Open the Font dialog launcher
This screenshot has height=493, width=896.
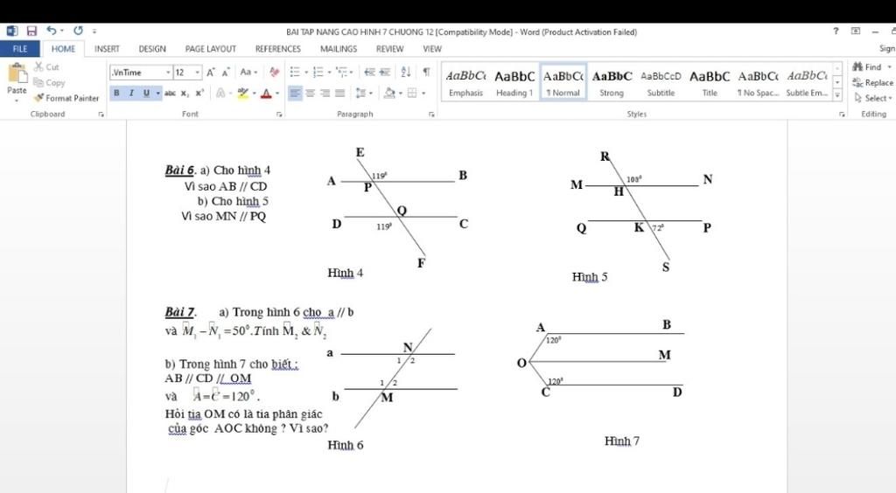click(x=279, y=115)
